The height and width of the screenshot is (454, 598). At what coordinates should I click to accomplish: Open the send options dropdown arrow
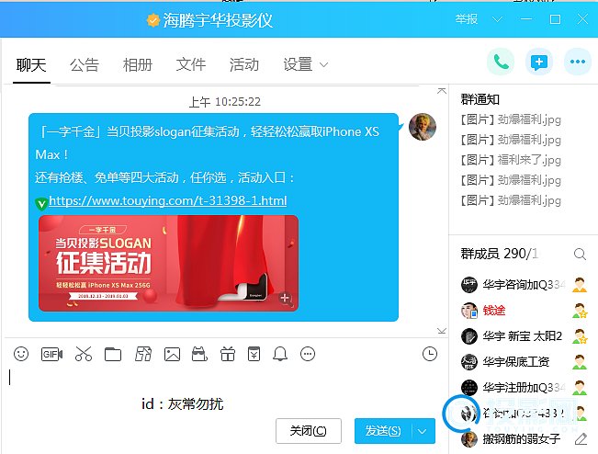[423, 431]
